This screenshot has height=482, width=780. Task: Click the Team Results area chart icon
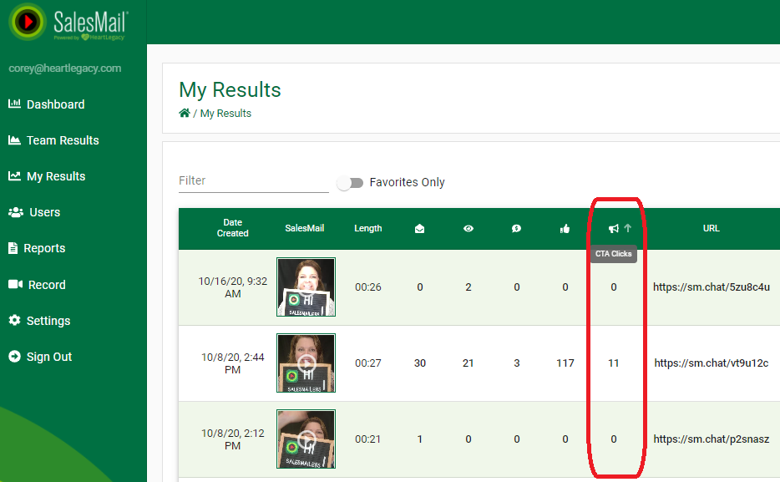click(x=14, y=140)
